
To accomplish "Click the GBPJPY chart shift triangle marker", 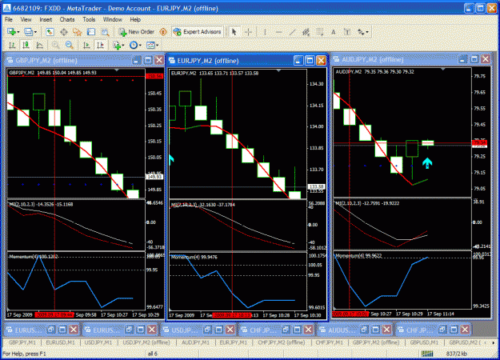I will [116, 70].
